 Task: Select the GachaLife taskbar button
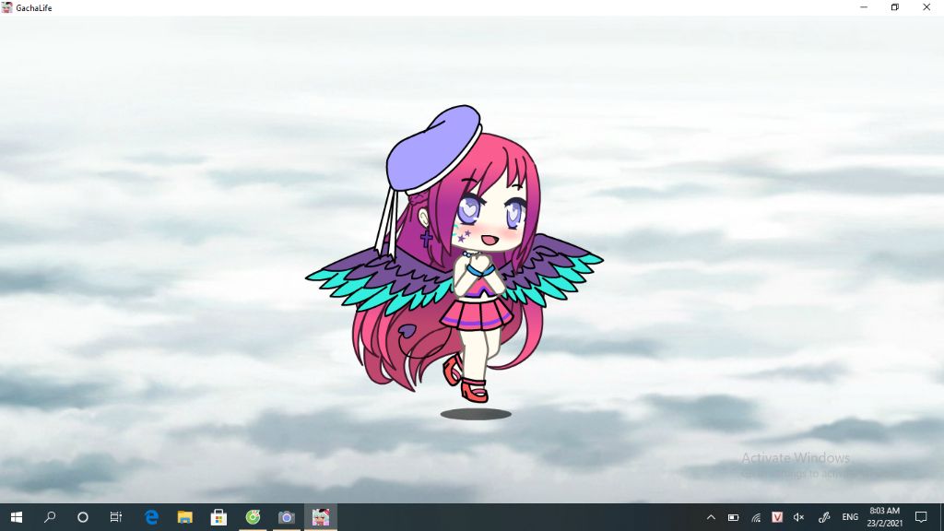point(320,517)
